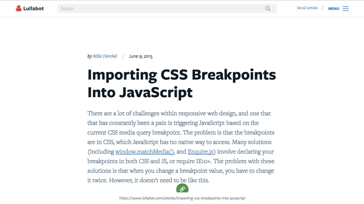This screenshot has height=204, width=364.
Task: Click the Lullabot wordmark text
Action: [x=33, y=9]
